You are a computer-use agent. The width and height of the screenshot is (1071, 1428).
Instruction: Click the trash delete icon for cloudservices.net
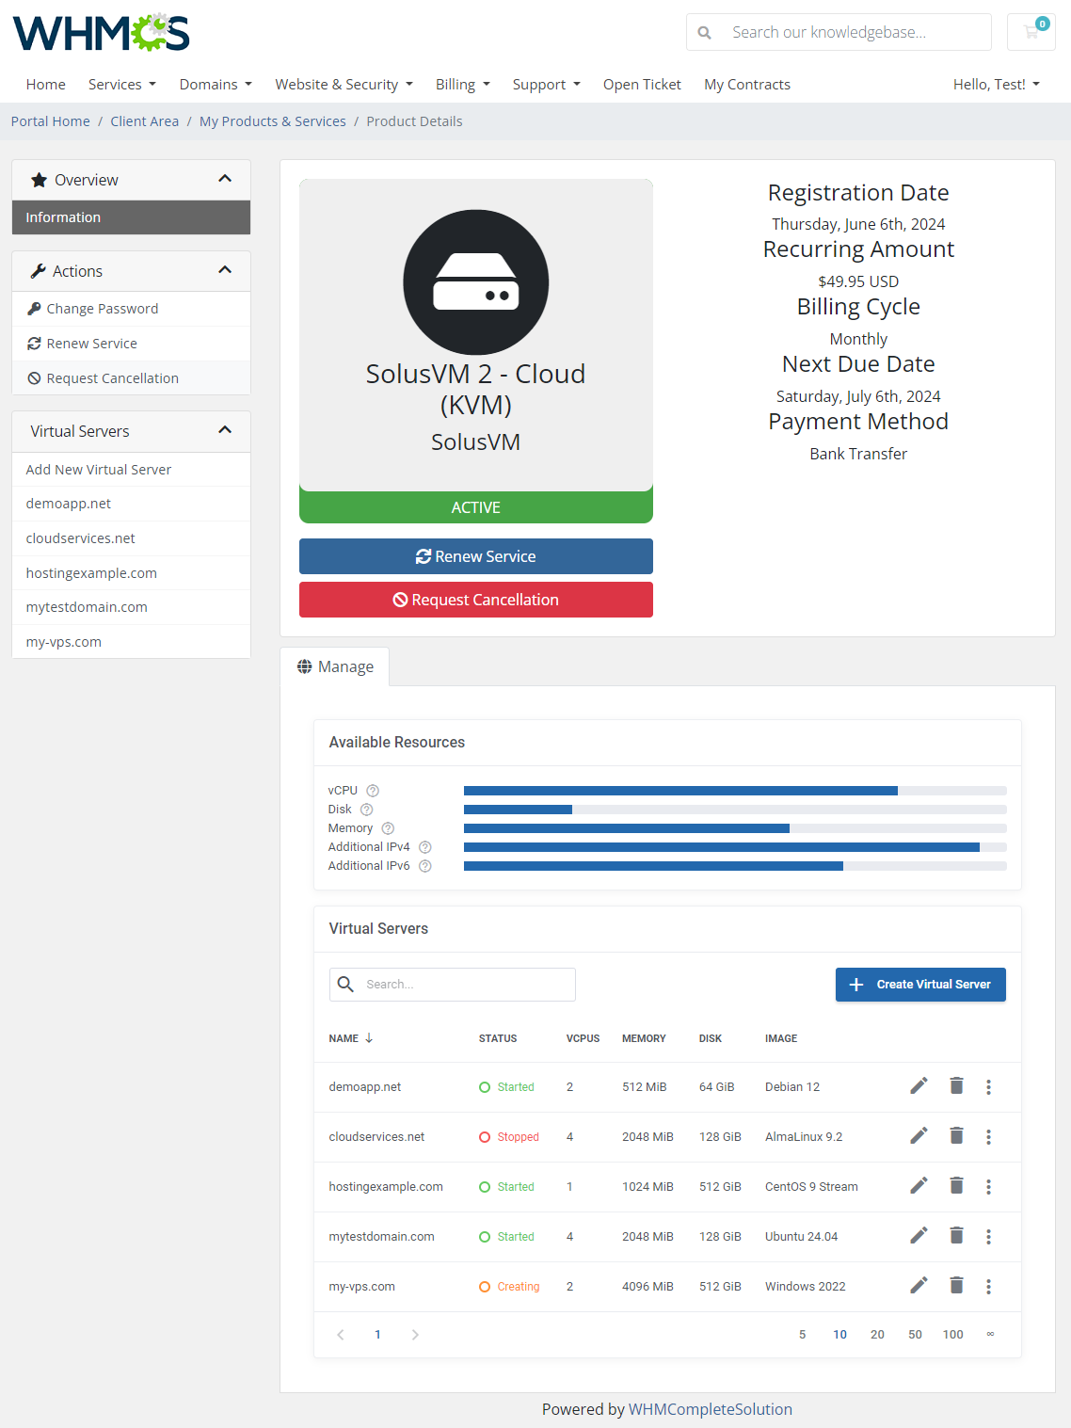(956, 1135)
